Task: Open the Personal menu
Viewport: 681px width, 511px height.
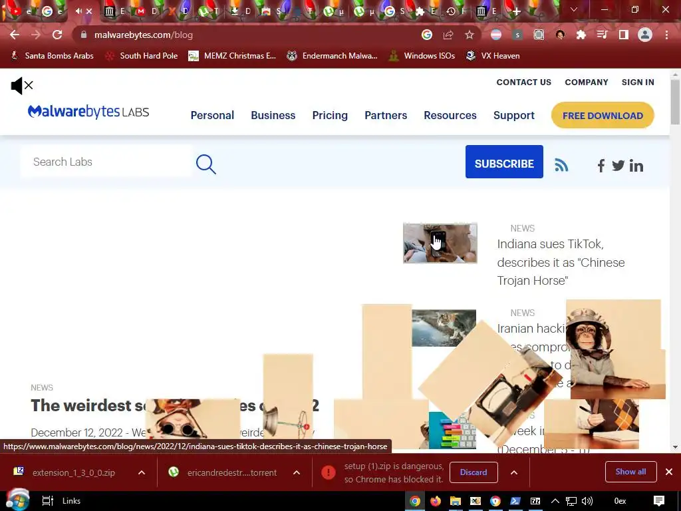Action: [x=212, y=115]
